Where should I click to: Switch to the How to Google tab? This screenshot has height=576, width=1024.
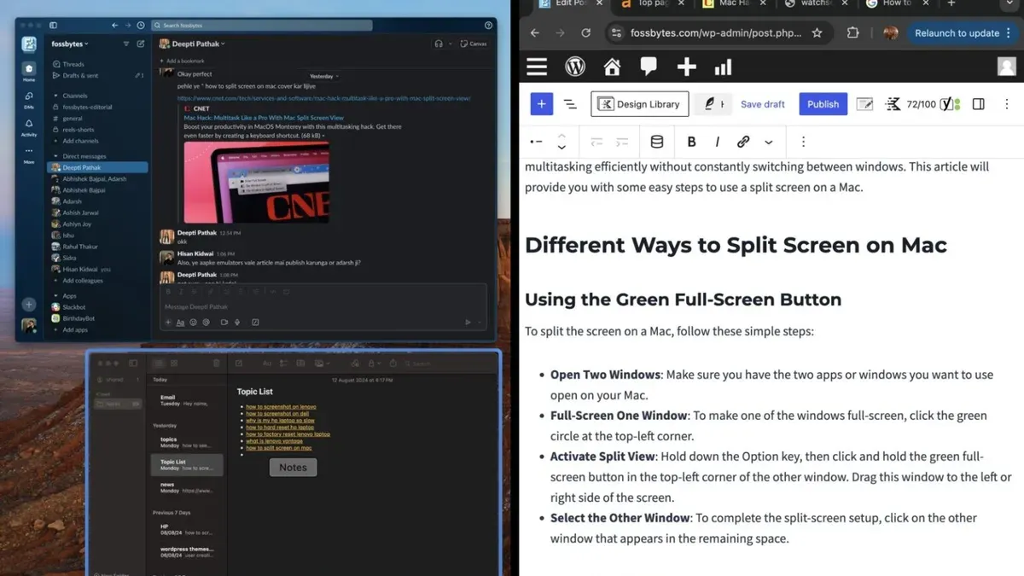(895, 4)
